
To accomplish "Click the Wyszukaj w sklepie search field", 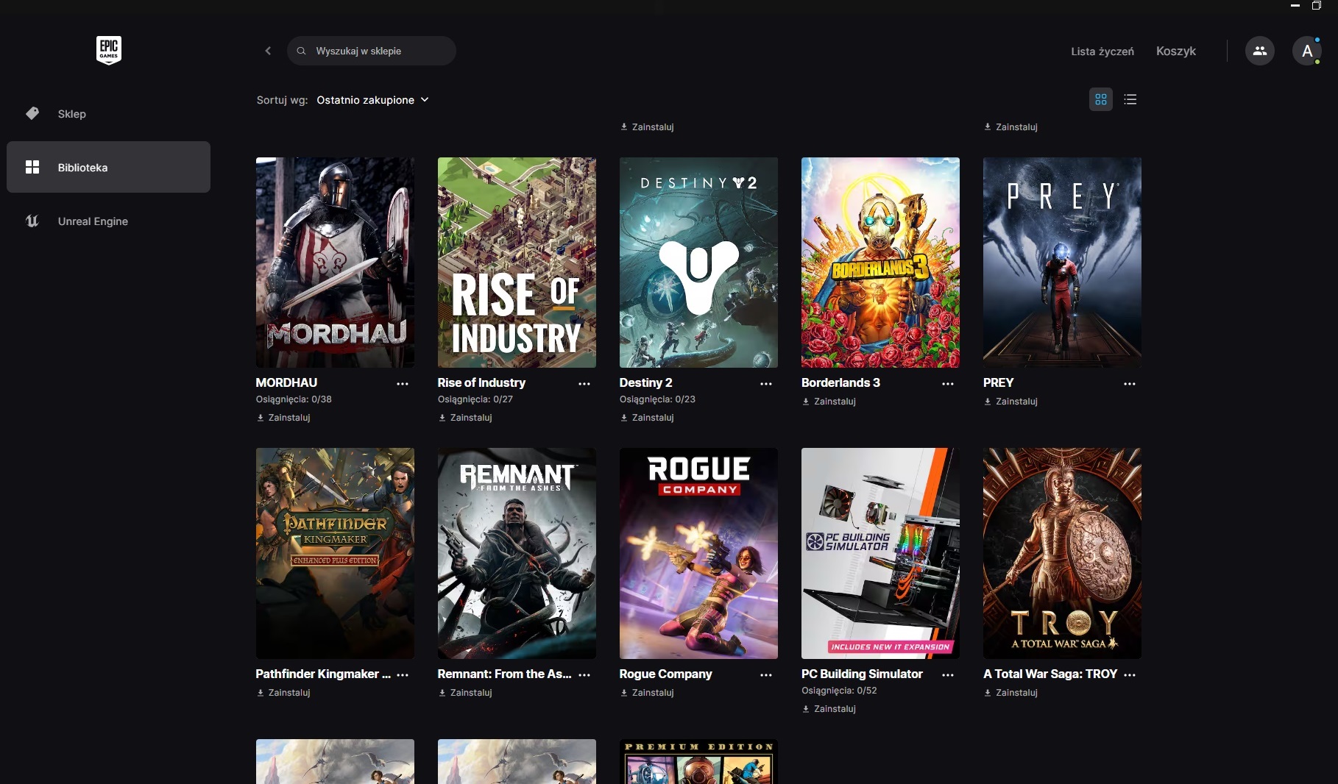I will pos(372,51).
